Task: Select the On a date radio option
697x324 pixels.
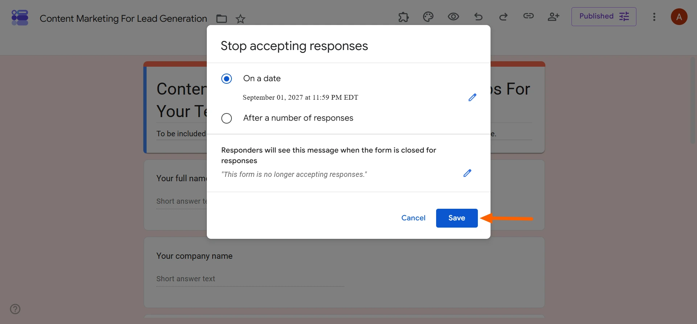Action: coord(226,79)
